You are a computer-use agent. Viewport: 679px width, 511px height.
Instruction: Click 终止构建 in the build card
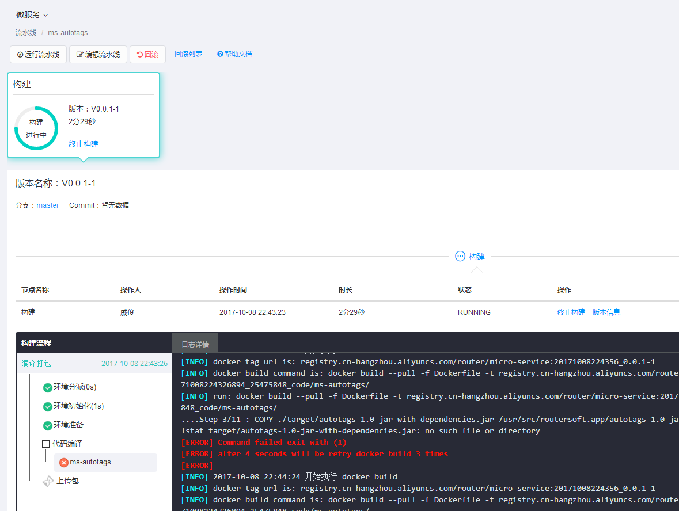(x=84, y=144)
